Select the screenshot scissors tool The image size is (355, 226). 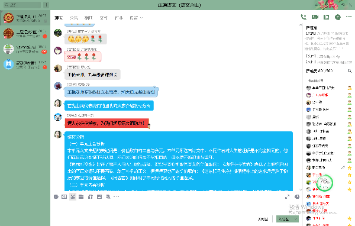(73, 197)
